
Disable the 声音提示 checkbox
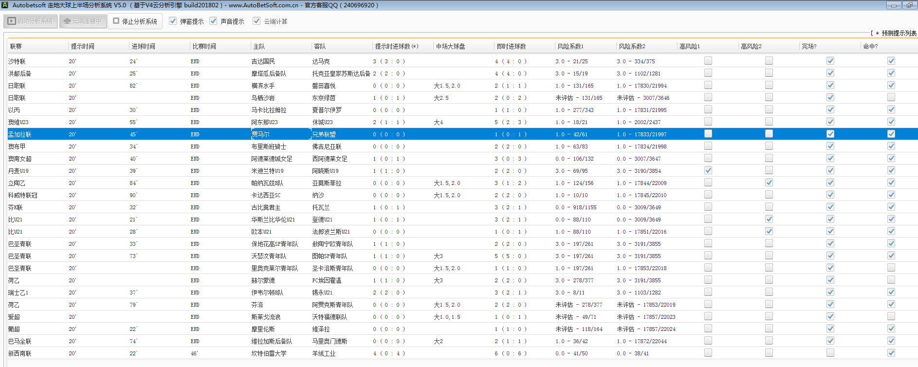pyautogui.click(x=213, y=21)
